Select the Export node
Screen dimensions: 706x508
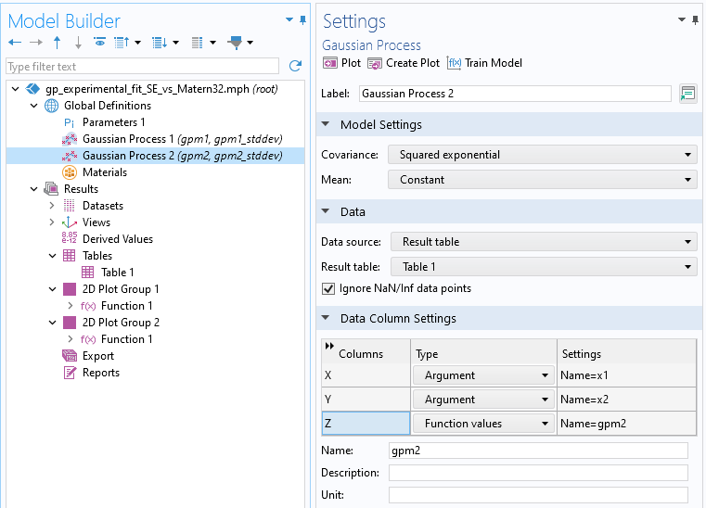[97, 356]
